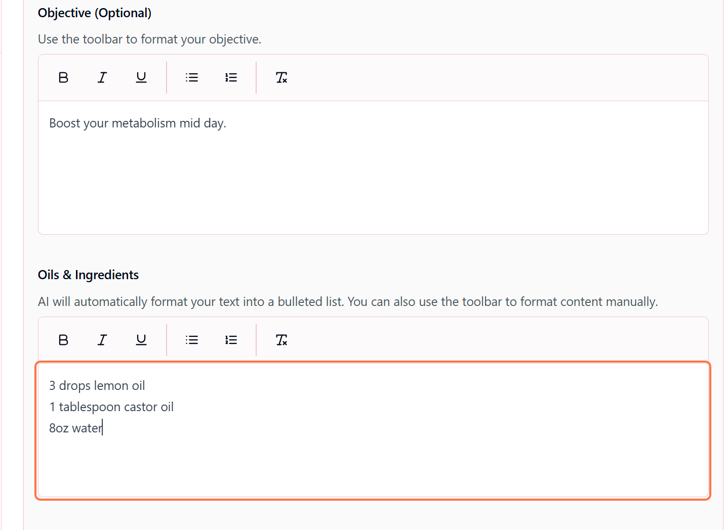This screenshot has width=728, height=530.
Task: Click the "8oz water" line
Action: (x=76, y=428)
